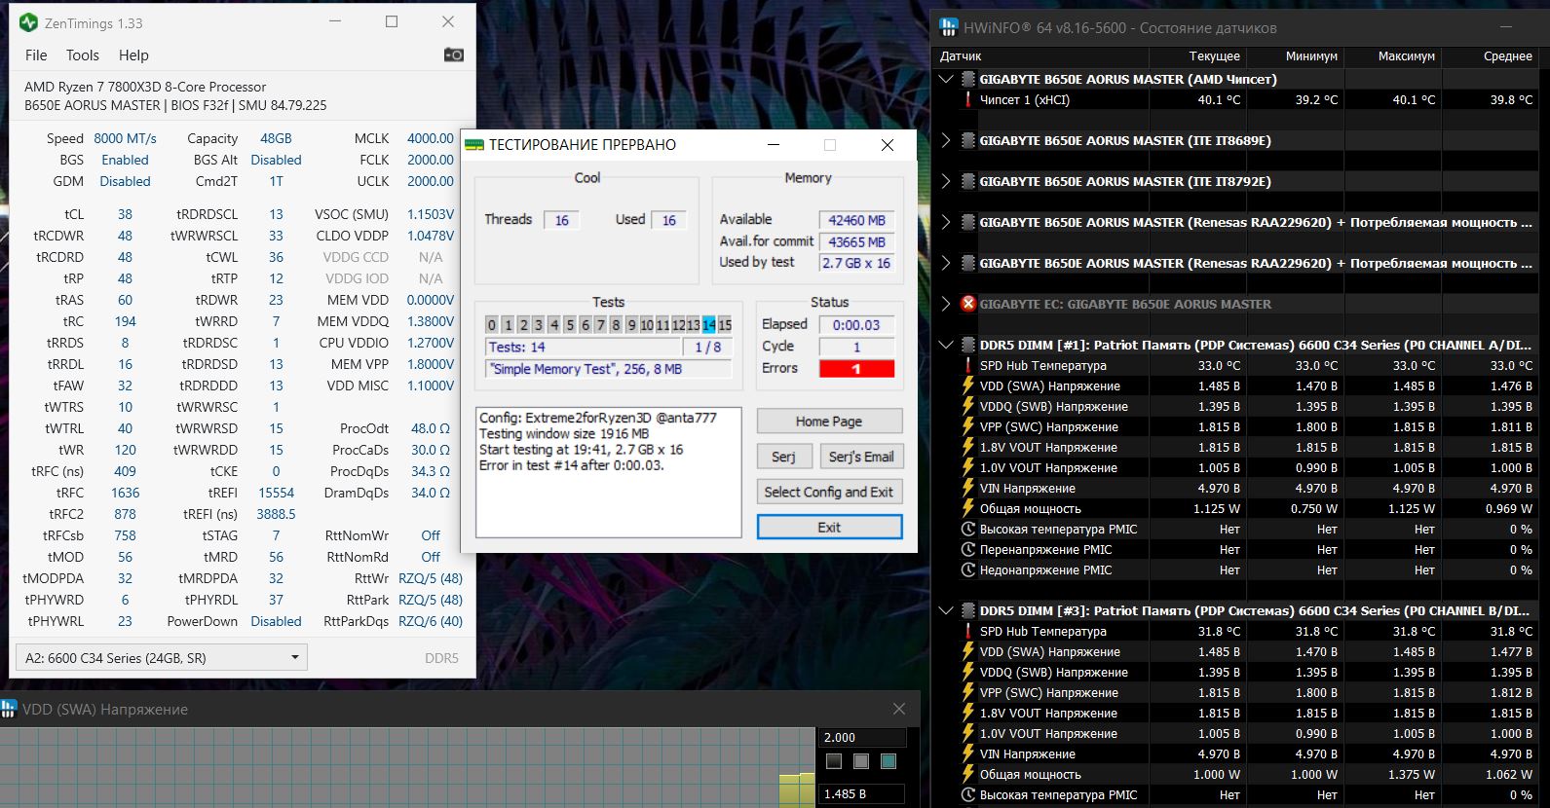Expand the ITE IT8792E sensor group

tap(945, 181)
